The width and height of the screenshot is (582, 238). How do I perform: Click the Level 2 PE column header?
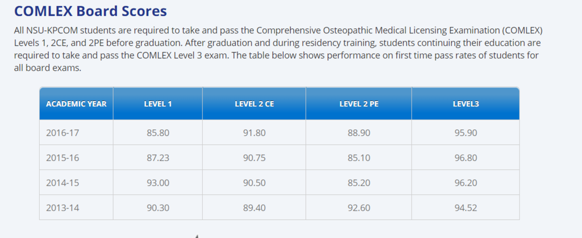(x=359, y=104)
